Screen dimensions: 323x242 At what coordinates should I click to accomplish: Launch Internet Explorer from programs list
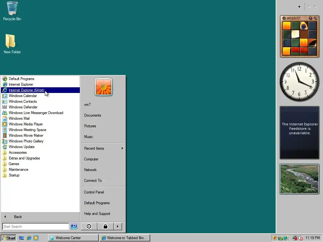coord(40,84)
